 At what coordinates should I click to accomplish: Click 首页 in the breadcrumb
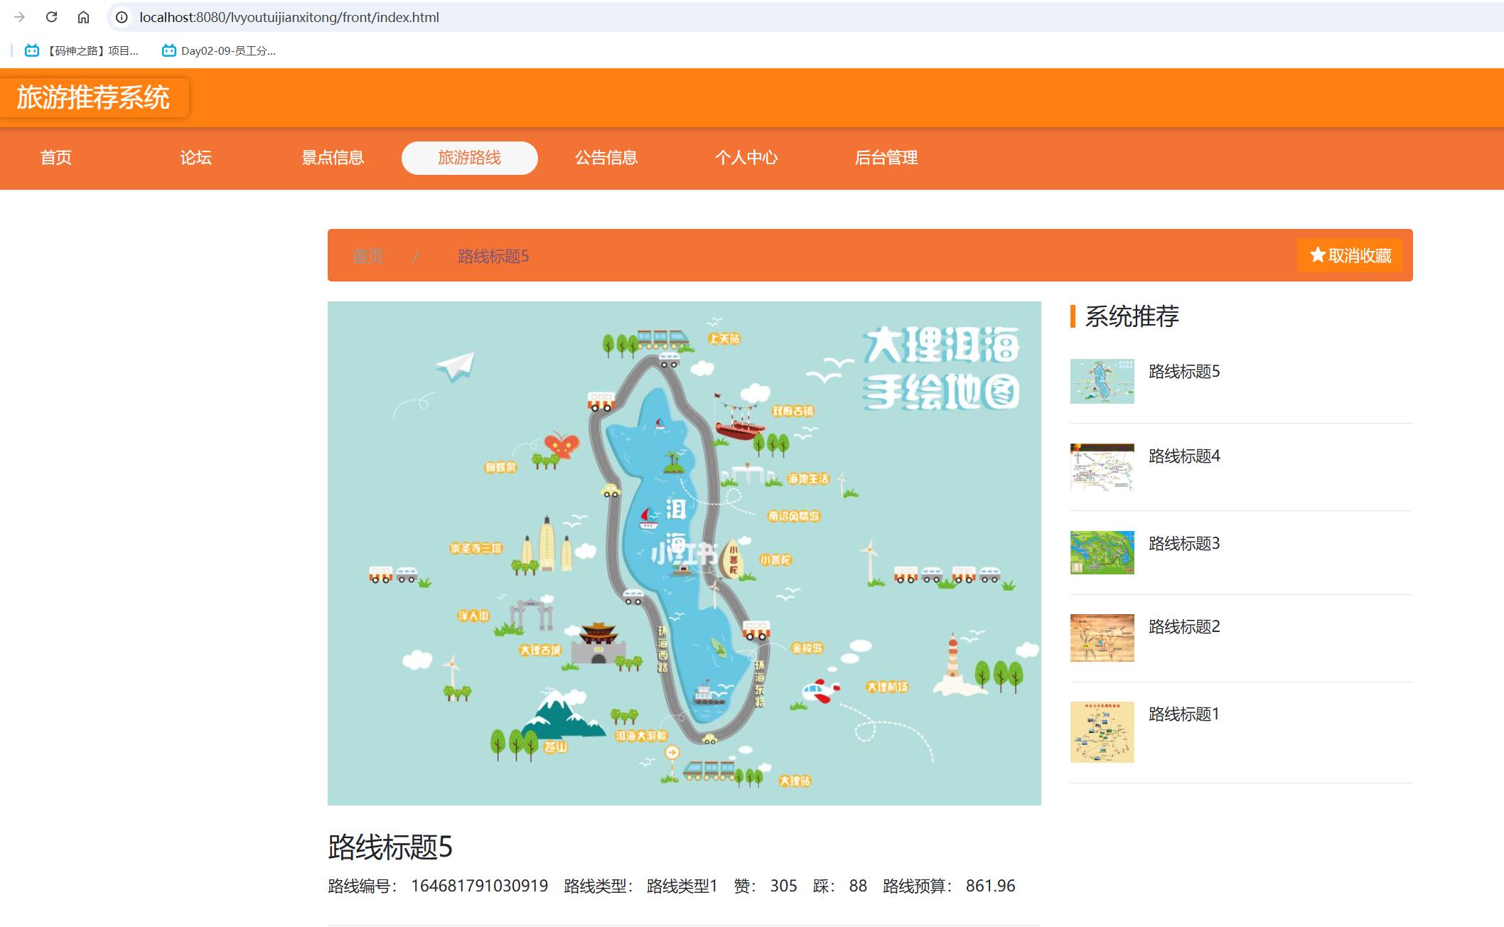pyautogui.click(x=368, y=256)
